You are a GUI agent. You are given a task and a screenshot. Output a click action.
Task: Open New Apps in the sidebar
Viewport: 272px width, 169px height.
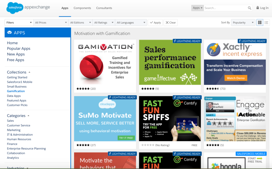(x=16, y=54)
